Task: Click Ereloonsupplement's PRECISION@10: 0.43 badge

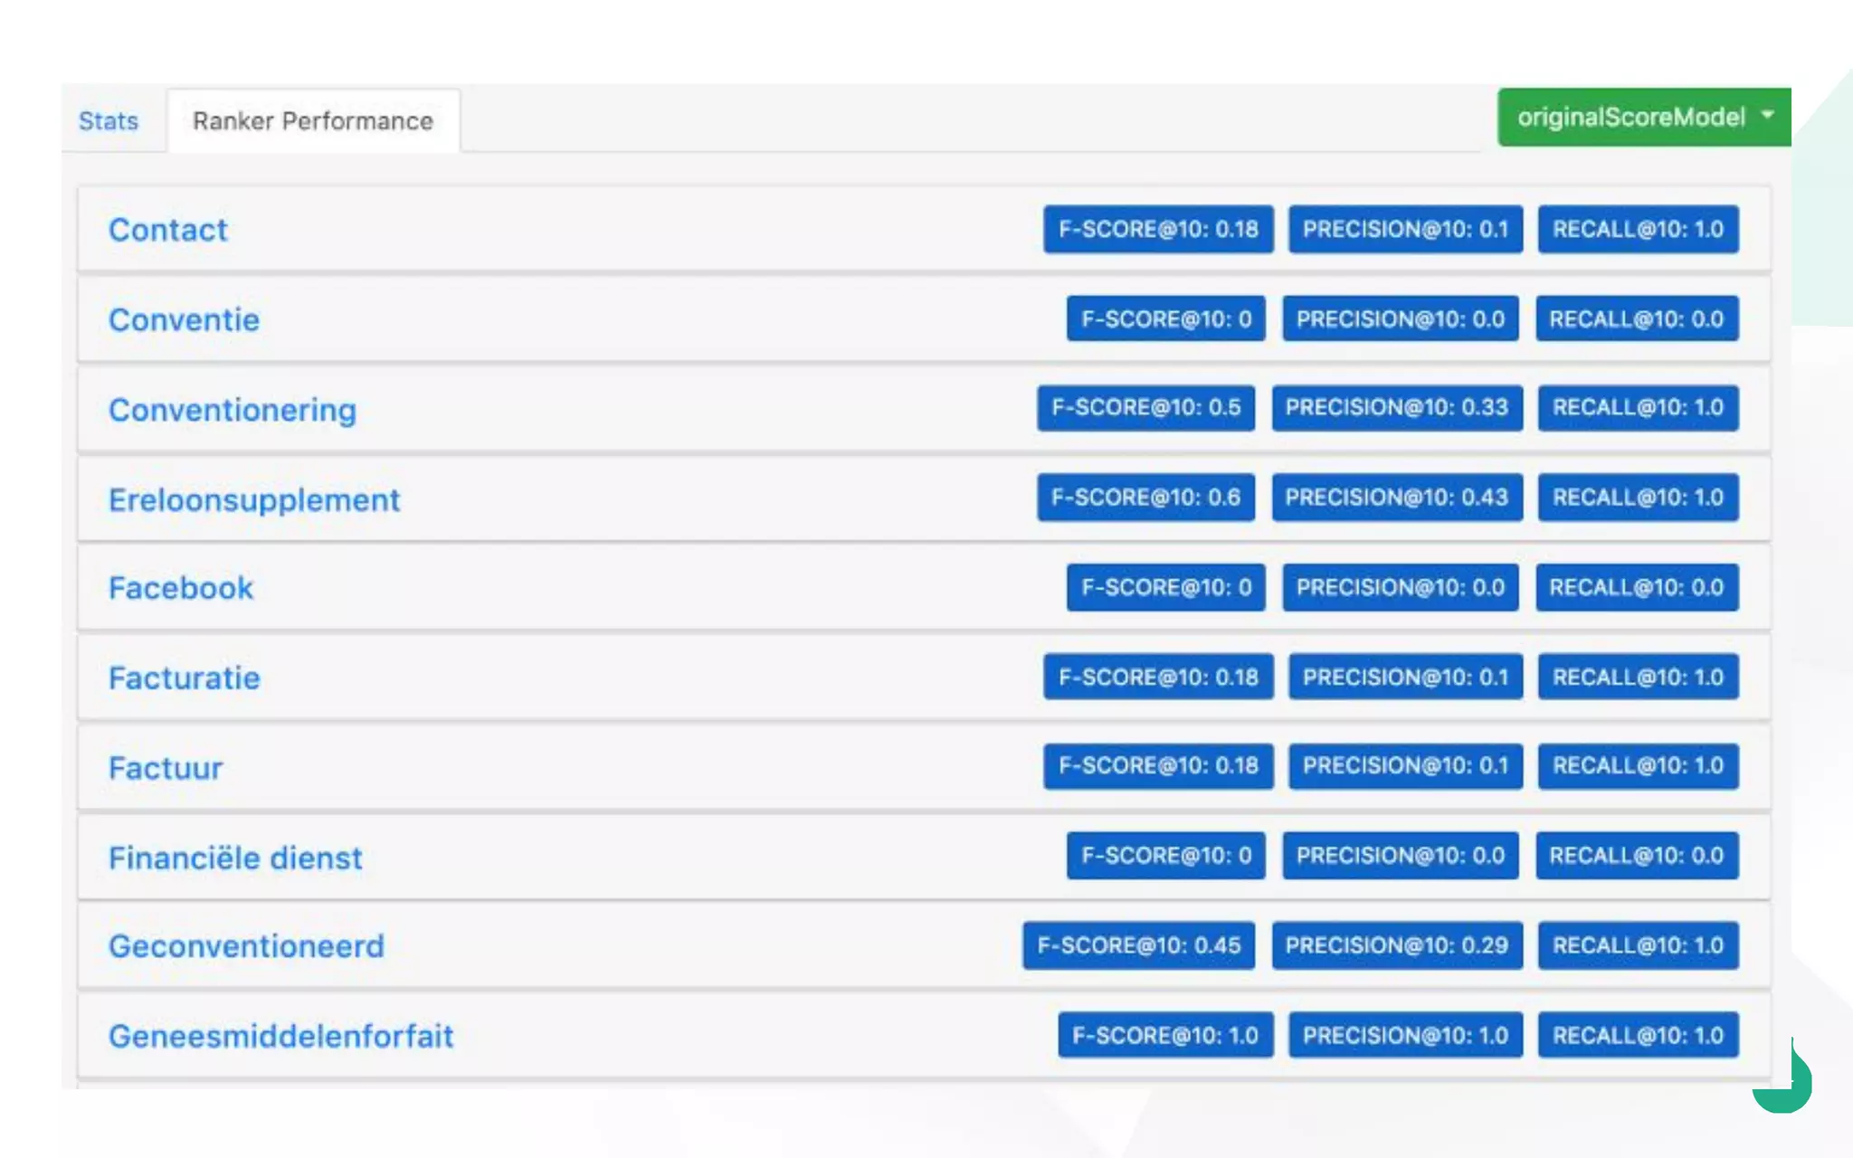Action: pos(1396,497)
